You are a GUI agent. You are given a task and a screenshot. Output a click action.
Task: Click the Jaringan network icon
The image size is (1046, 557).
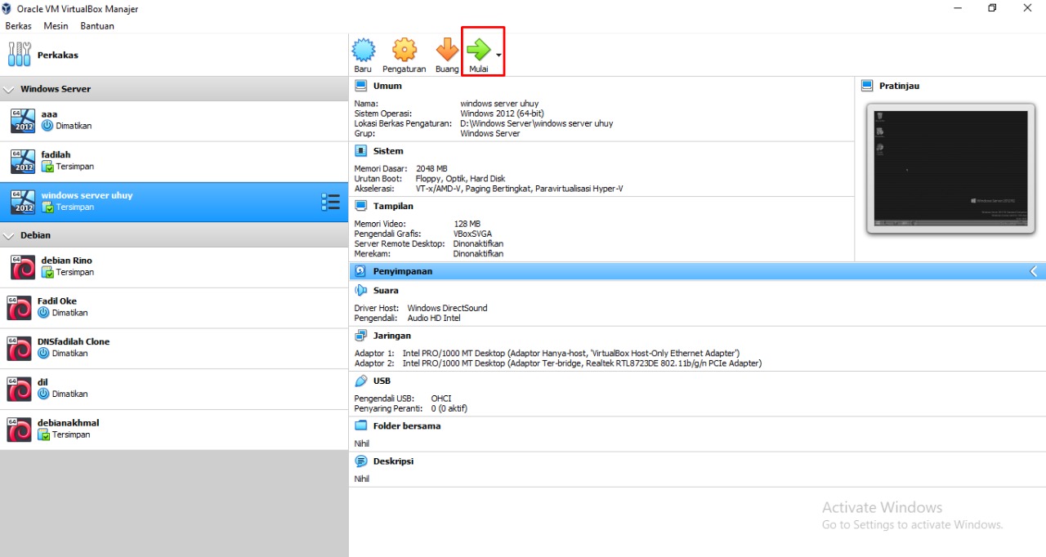pos(361,336)
